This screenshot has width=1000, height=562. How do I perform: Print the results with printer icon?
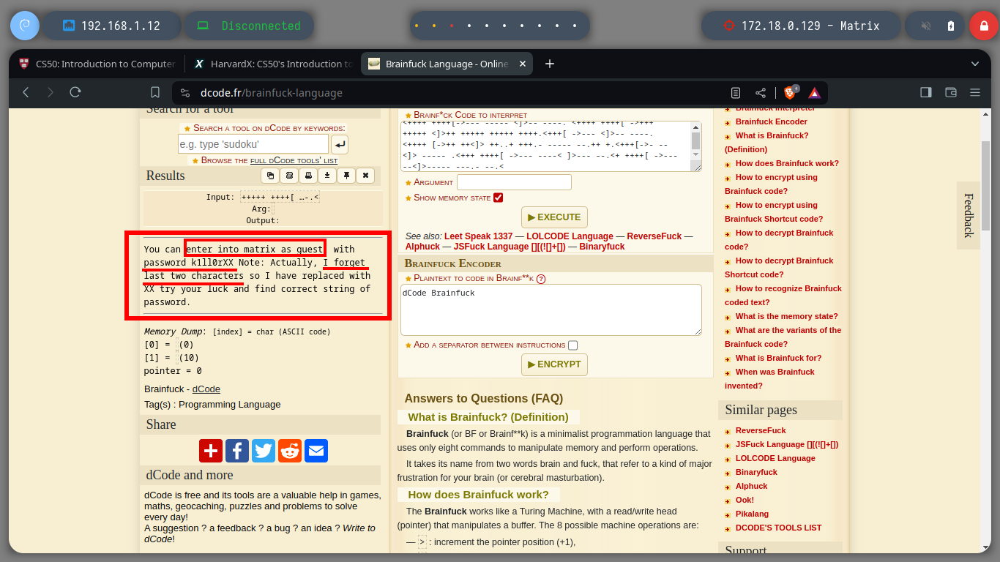coord(309,176)
